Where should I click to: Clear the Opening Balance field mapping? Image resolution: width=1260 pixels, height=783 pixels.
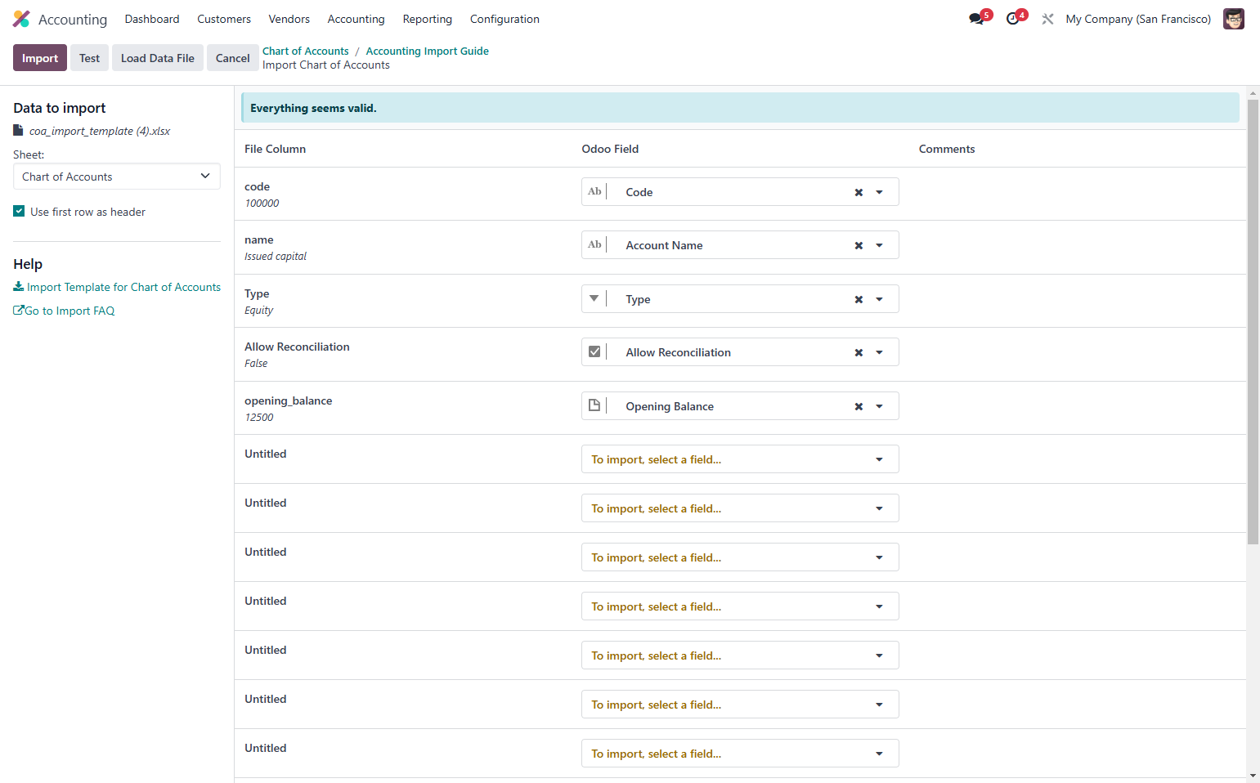click(x=859, y=406)
